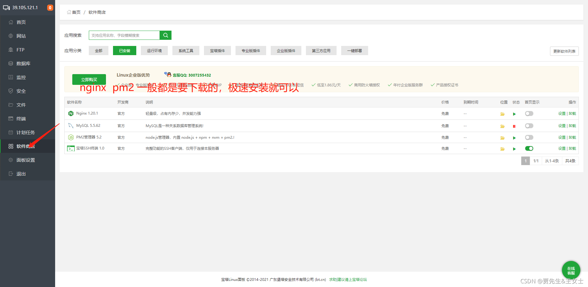Click 退出 to log out
This screenshot has height=287, width=588.
pos(28,174)
